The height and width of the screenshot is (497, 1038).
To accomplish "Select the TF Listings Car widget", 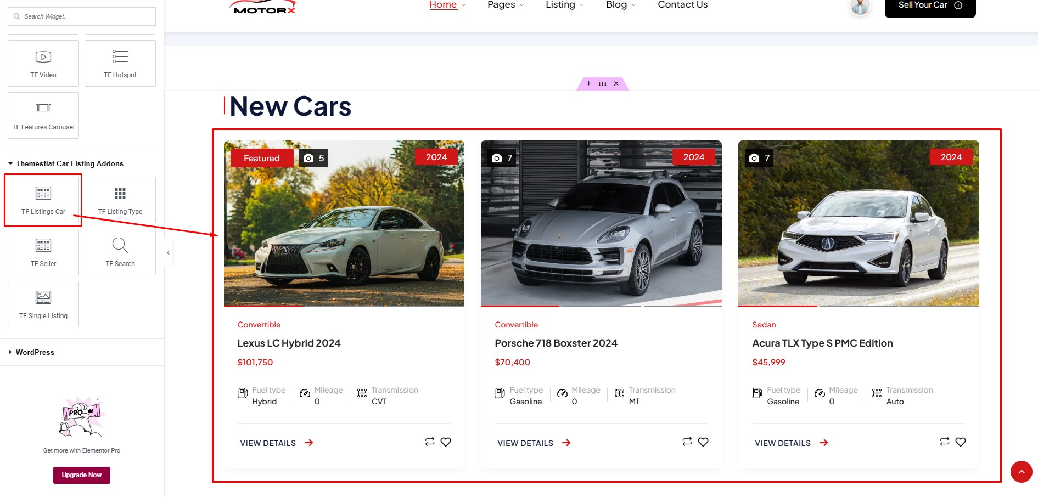I will tap(43, 200).
